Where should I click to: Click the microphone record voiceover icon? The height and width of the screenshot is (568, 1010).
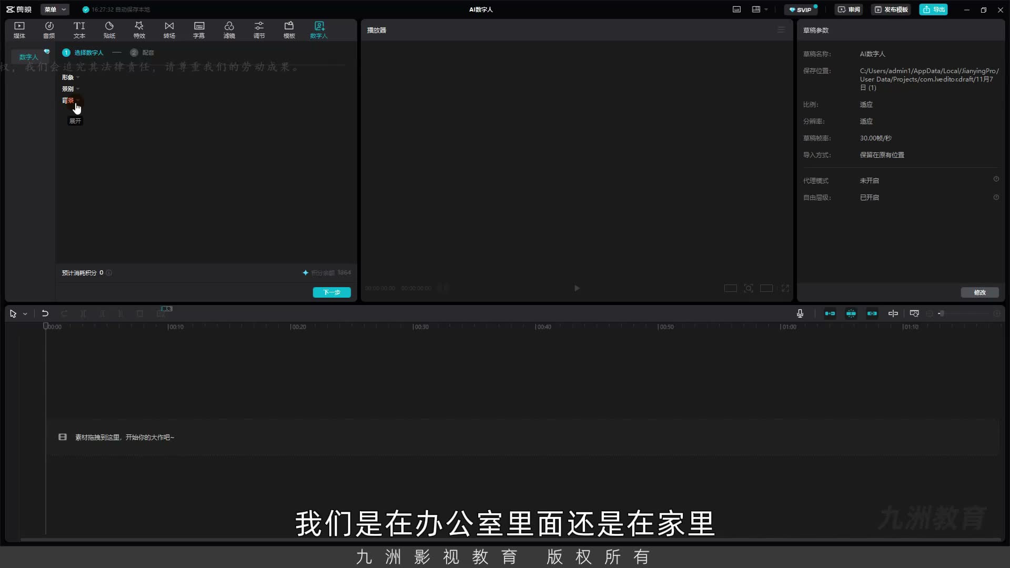(800, 313)
